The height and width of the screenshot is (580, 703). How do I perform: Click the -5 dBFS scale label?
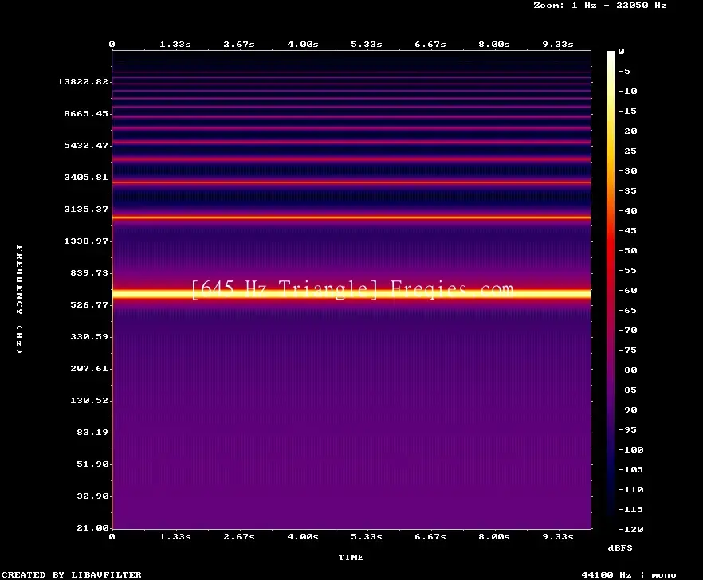(x=624, y=71)
